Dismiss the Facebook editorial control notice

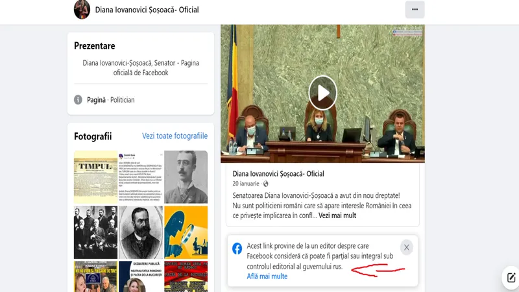point(407,247)
